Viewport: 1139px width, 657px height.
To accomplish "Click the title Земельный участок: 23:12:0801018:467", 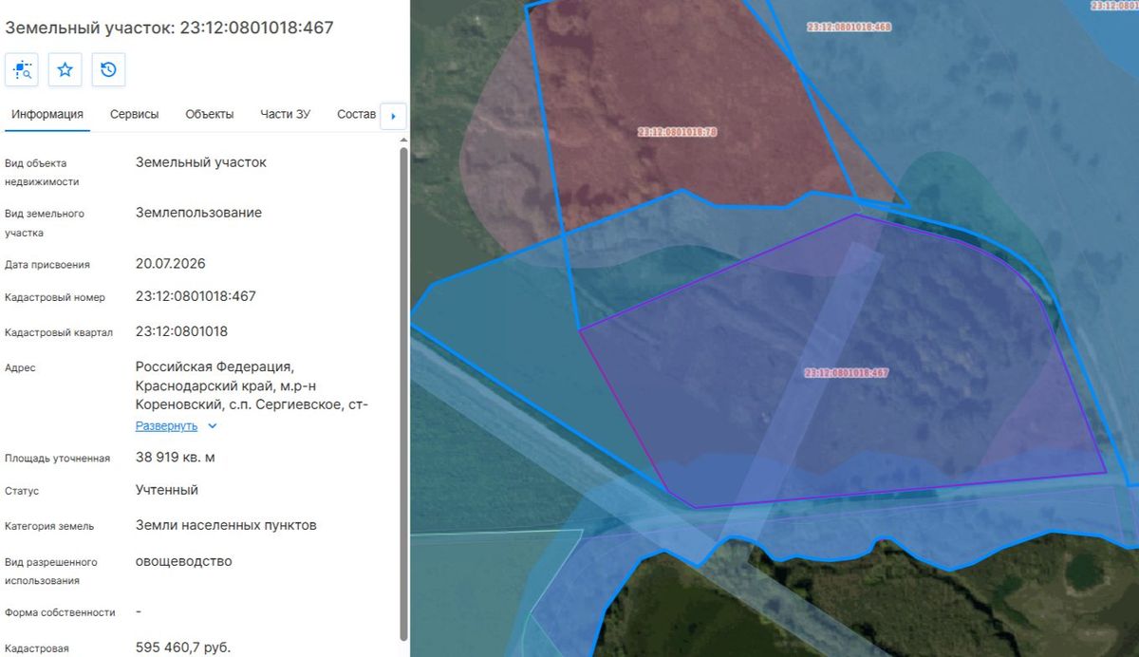I will coord(170,28).
